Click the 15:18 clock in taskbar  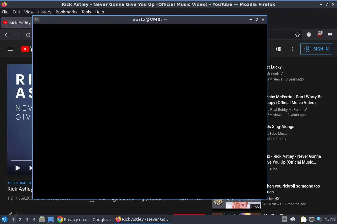tap(330, 219)
